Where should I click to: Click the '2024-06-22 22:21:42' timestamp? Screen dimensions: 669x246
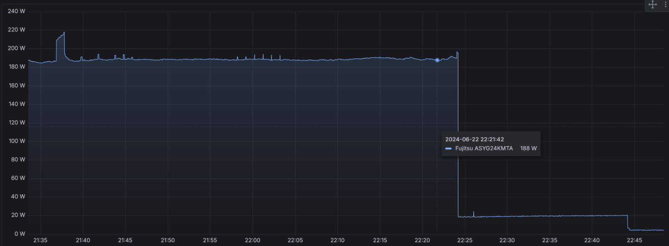[x=475, y=139]
